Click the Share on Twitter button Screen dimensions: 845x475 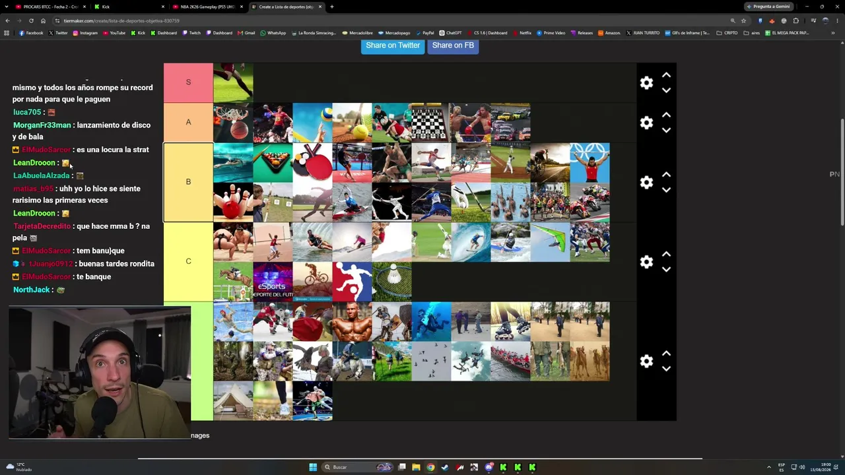click(393, 46)
